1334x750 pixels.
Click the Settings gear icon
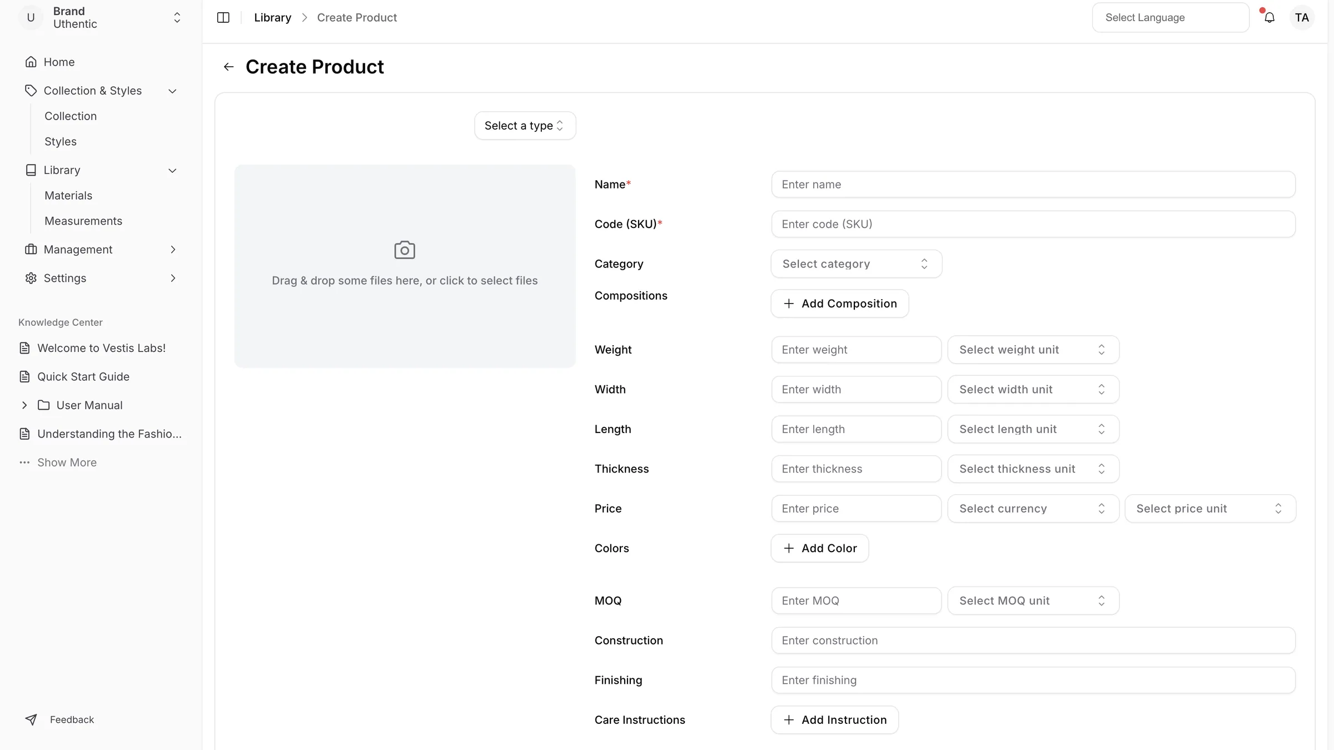coord(31,278)
